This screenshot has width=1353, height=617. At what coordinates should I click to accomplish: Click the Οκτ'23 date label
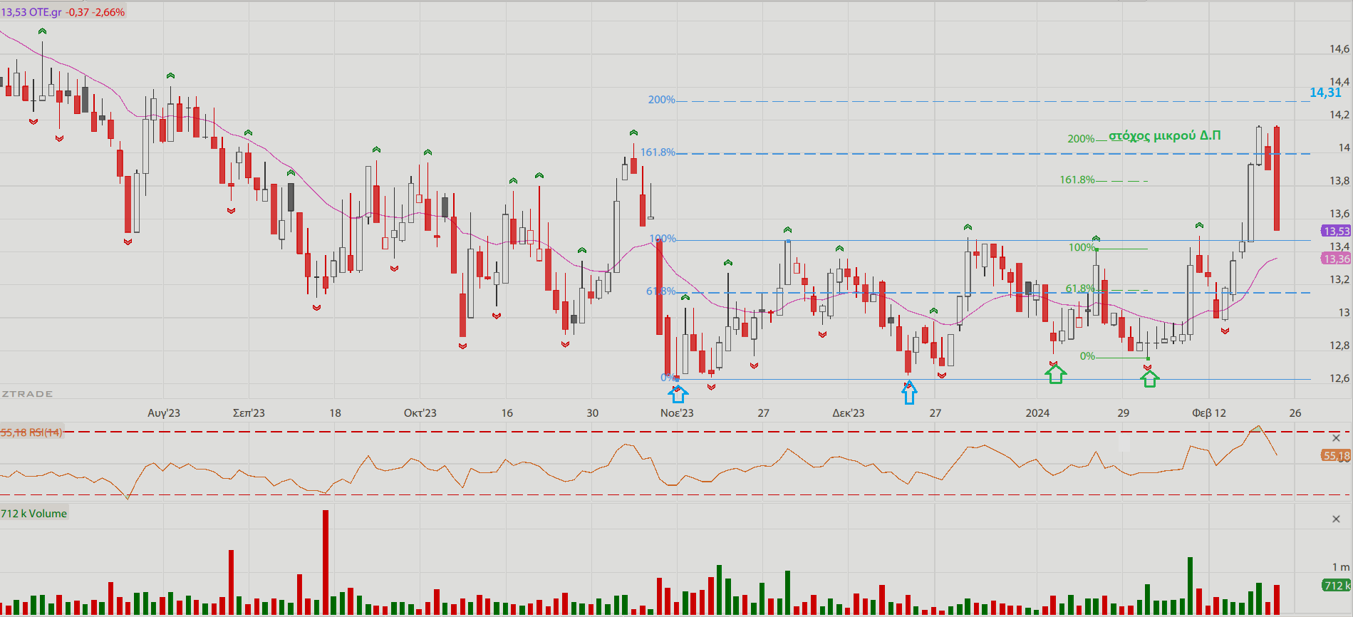(420, 413)
